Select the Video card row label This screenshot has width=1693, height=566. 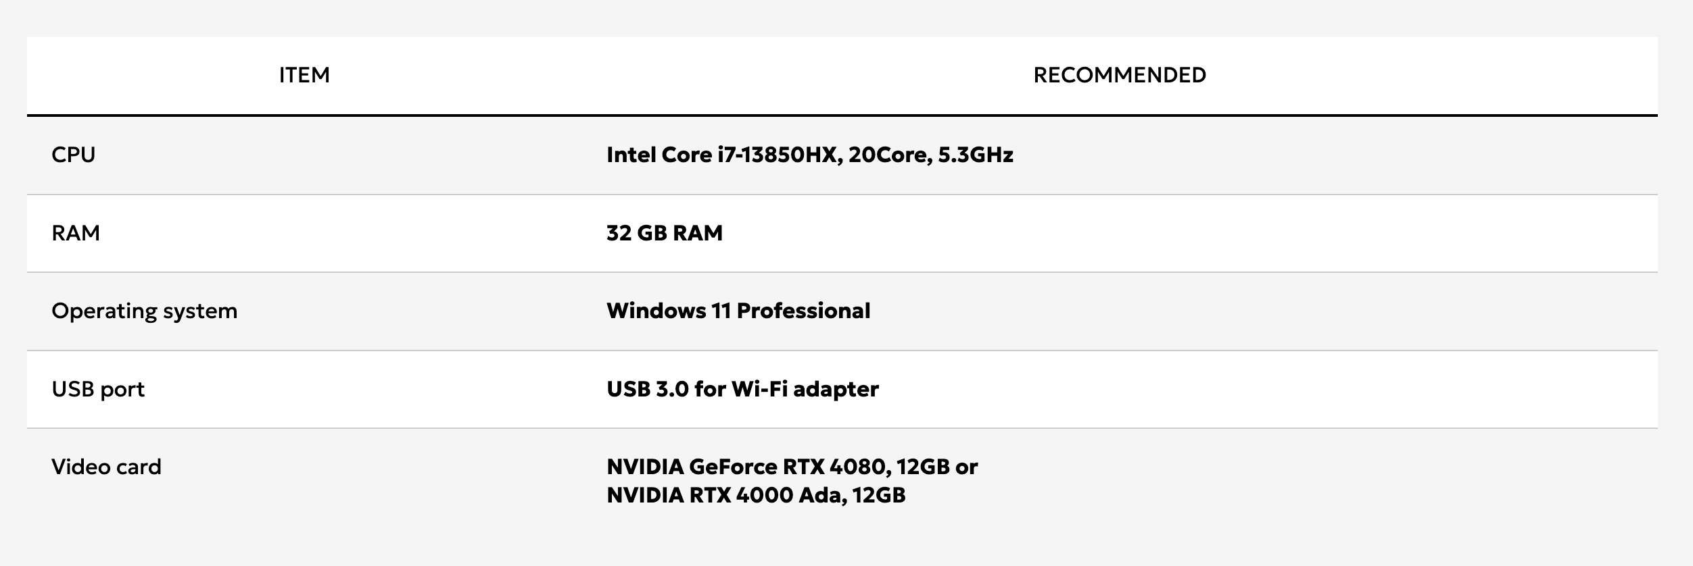tap(106, 467)
